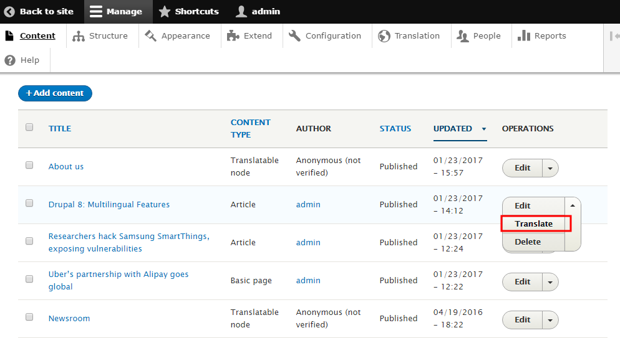Click the admin user silhouette icon
The image size is (620, 338).
pos(241,12)
